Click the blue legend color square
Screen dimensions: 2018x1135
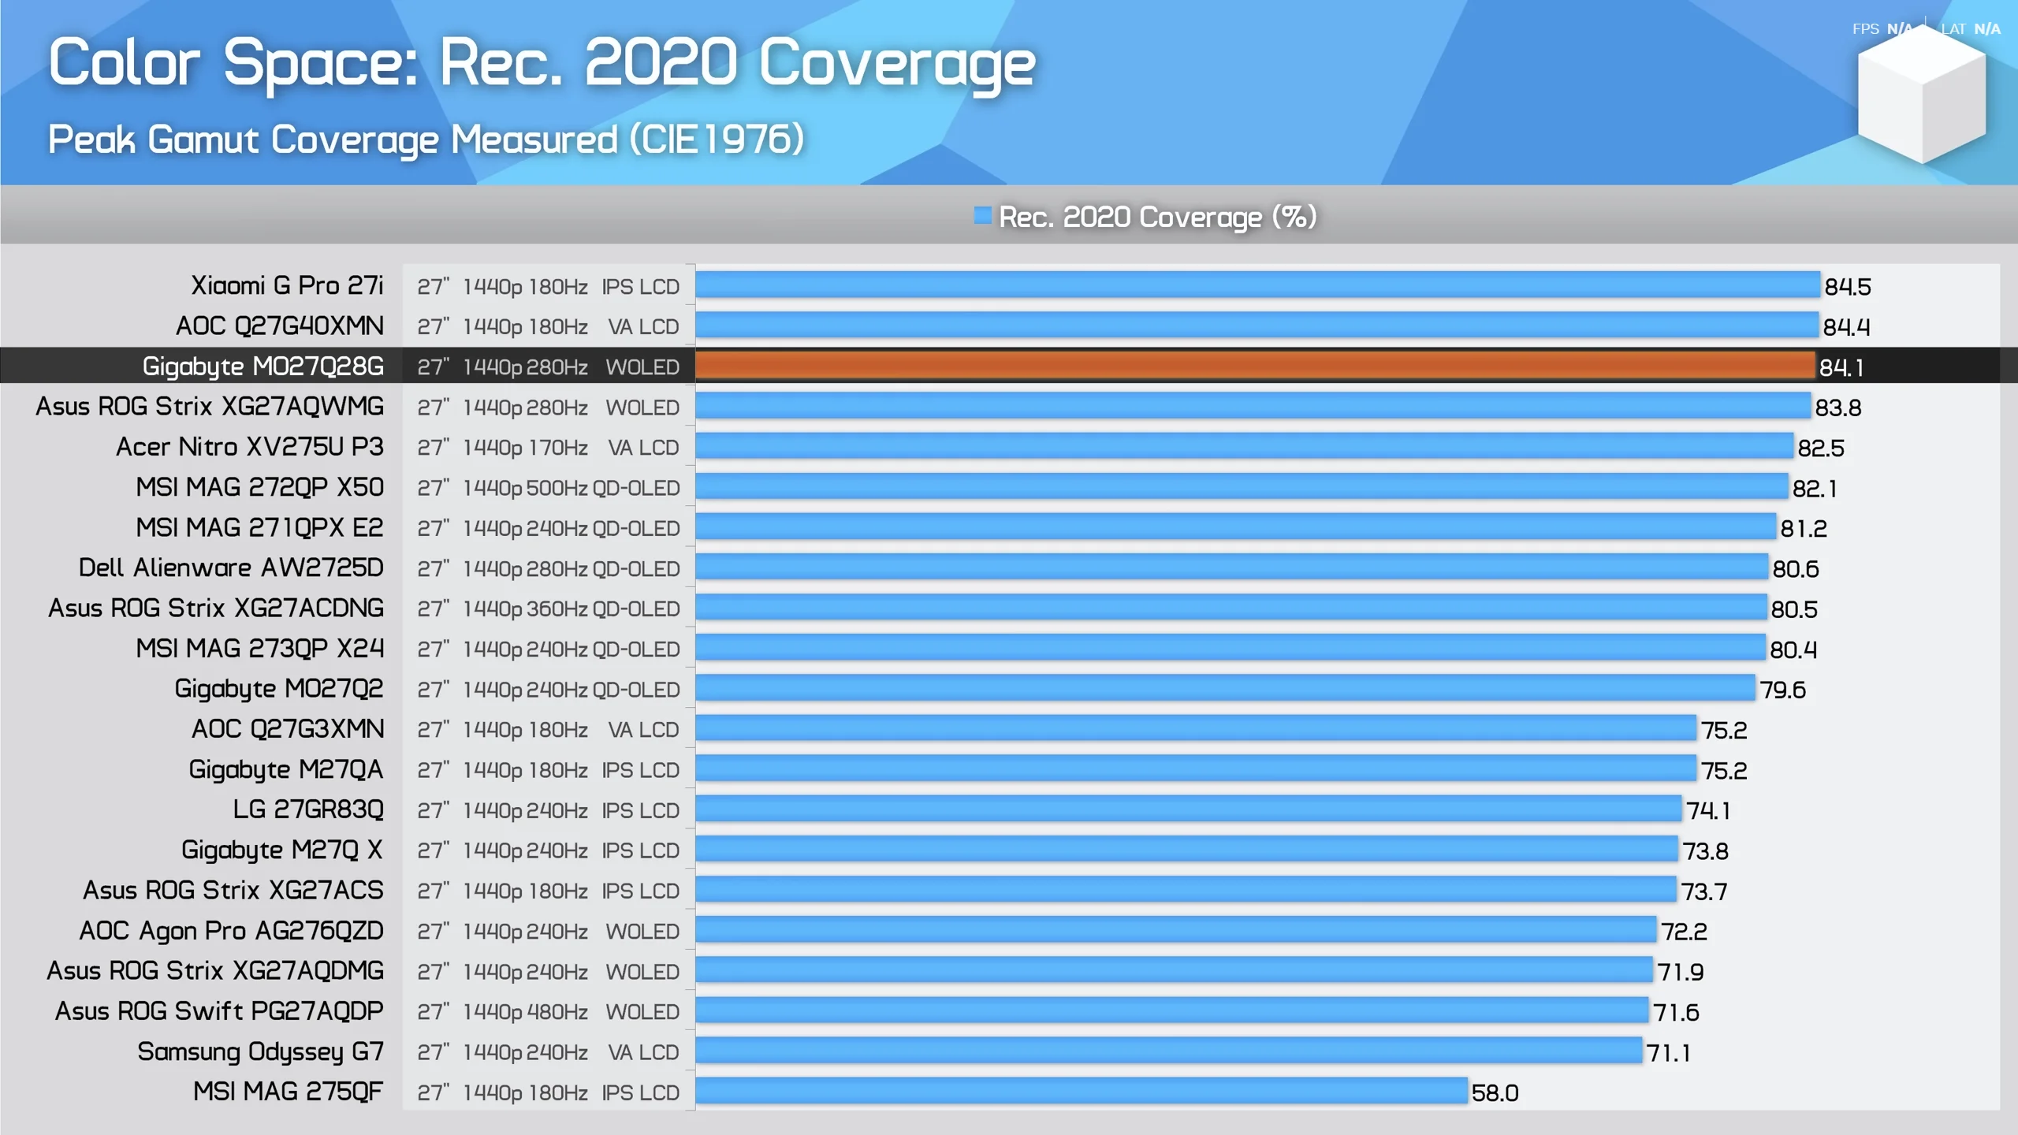982,215
